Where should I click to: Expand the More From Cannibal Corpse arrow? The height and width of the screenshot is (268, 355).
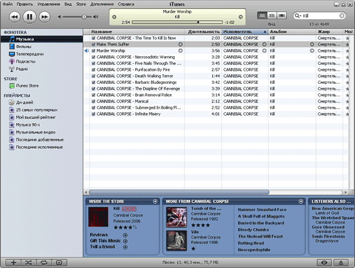[x=301, y=201]
